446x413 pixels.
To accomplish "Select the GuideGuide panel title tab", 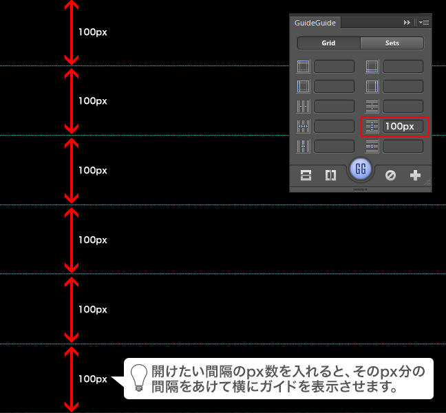I will click(315, 23).
